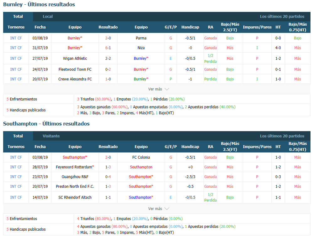Click the 4-0 half-time score
313x236 pixels.
point(278,48)
